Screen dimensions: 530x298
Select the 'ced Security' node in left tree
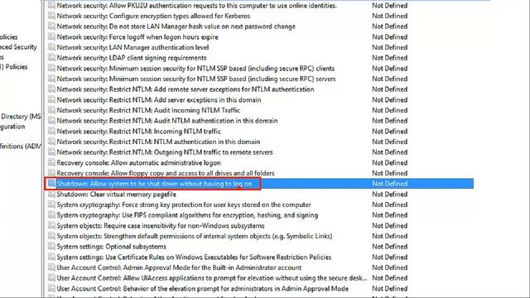coord(18,47)
